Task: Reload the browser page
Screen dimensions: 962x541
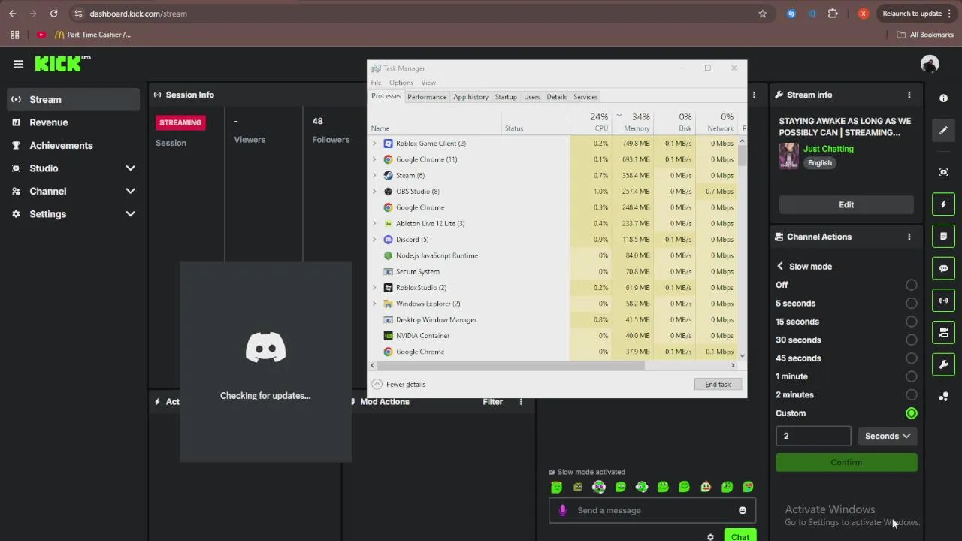Action: click(x=53, y=14)
